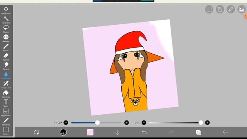Open the pink color swatch
The height and width of the screenshot is (139, 247).
click(90, 132)
